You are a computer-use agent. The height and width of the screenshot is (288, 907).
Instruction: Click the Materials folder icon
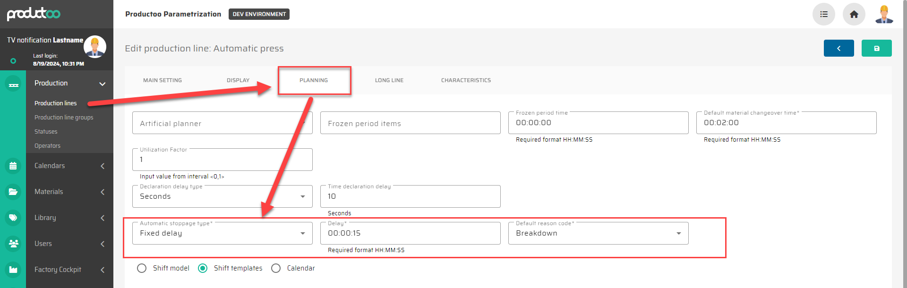pos(13,192)
